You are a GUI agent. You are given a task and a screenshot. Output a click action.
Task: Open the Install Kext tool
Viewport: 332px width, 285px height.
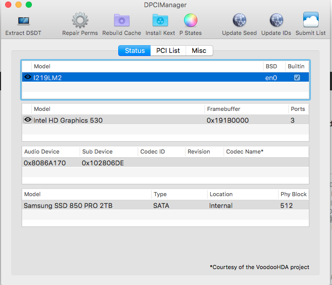tap(160, 21)
